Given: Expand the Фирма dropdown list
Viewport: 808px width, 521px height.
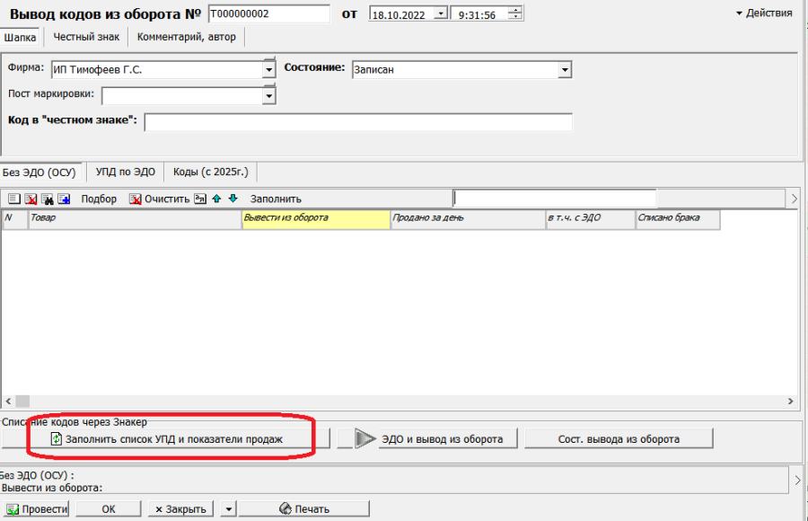Looking at the screenshot, I should [x=268, y=70].
